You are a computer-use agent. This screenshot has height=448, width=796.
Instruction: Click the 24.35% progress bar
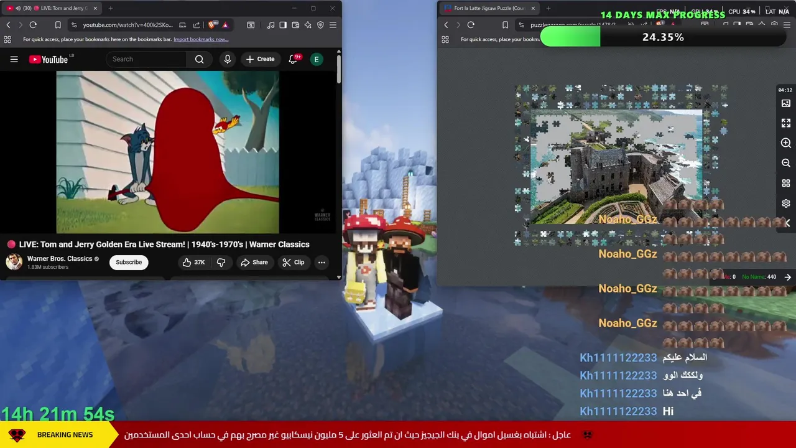click(x=663, y=37)
